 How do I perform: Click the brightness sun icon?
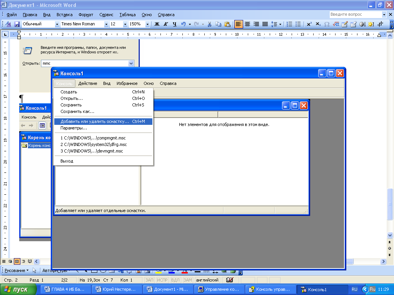pos(371,24)
